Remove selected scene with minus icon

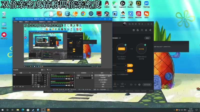tap(17, 87)
